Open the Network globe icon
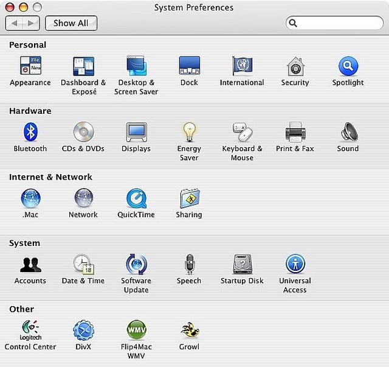389x367 pixels. (84, 198)
